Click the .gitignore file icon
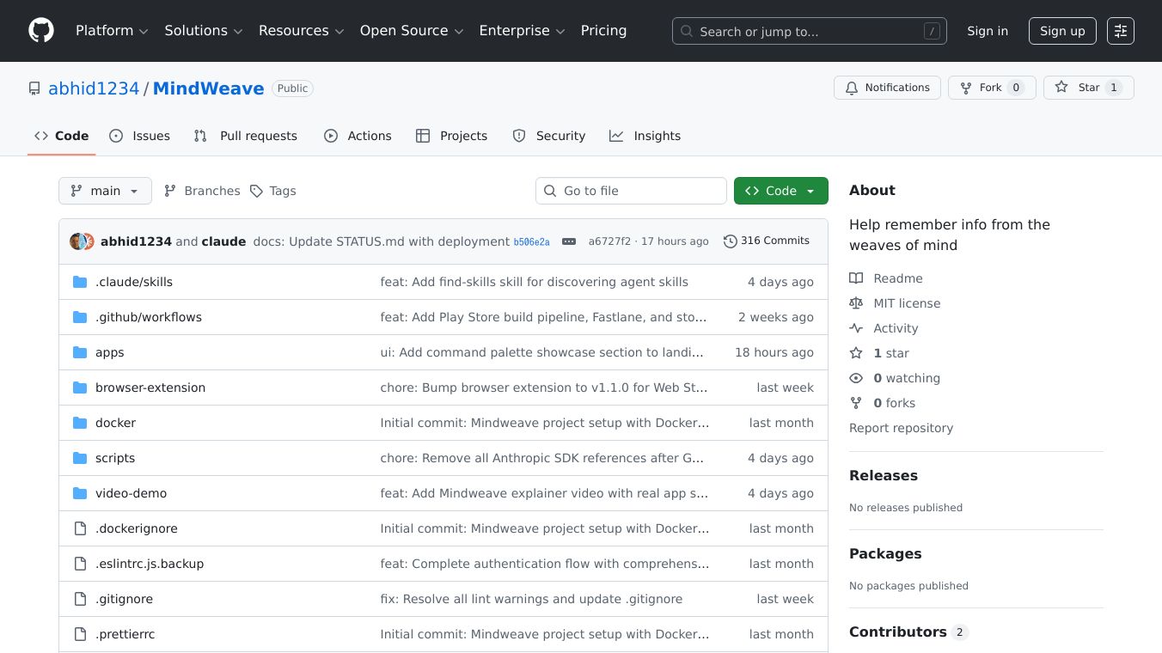The height and width of the screenshot is (653, 1162). (80, 599)
